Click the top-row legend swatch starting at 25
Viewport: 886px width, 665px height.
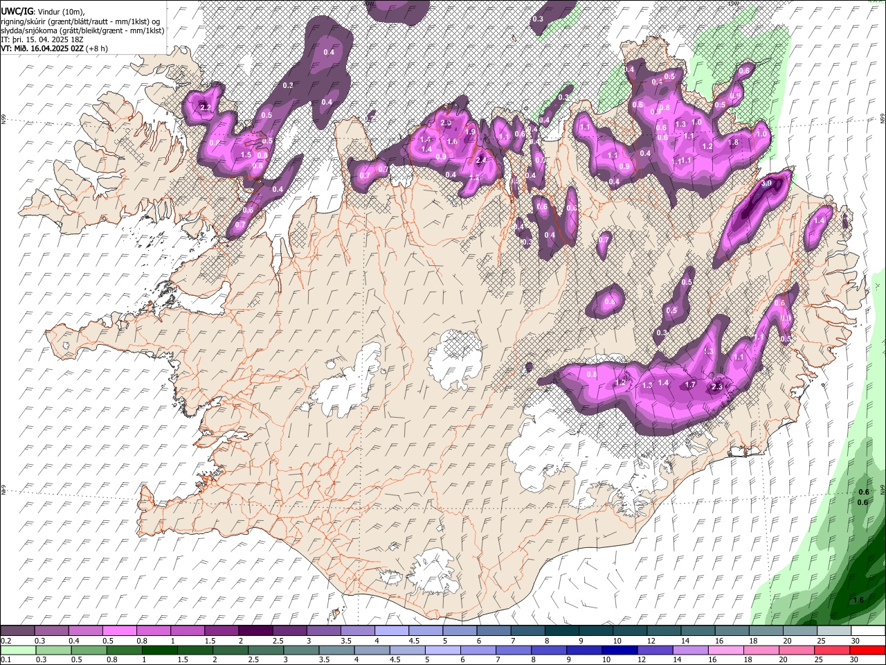pos(833,631)
